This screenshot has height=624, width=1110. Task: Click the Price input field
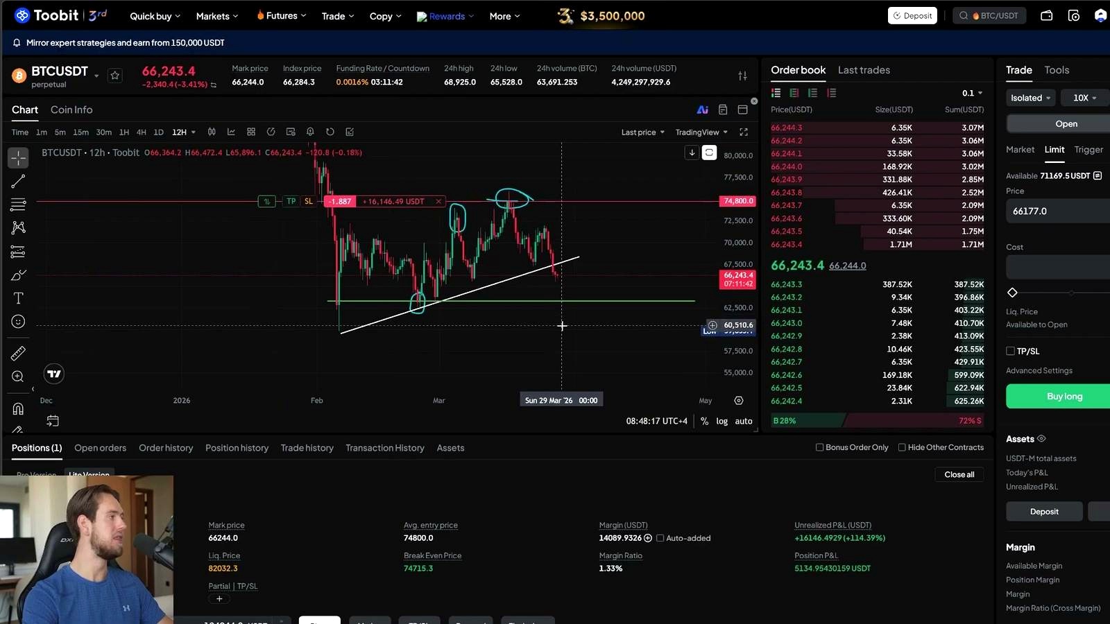point(1058,211)
